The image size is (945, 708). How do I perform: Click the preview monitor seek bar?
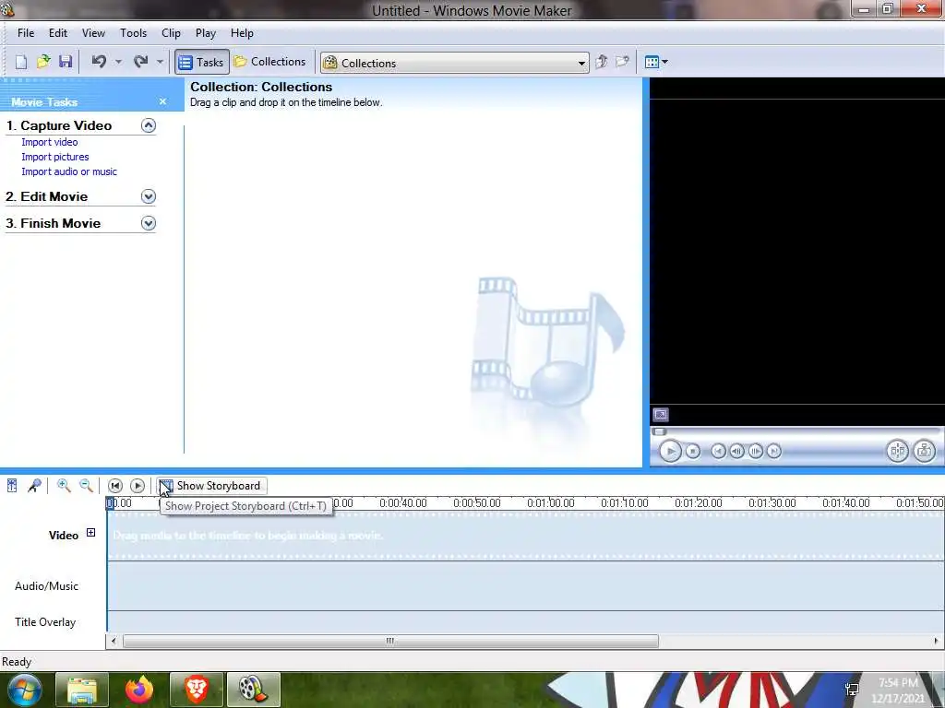(x=797, y=431)
